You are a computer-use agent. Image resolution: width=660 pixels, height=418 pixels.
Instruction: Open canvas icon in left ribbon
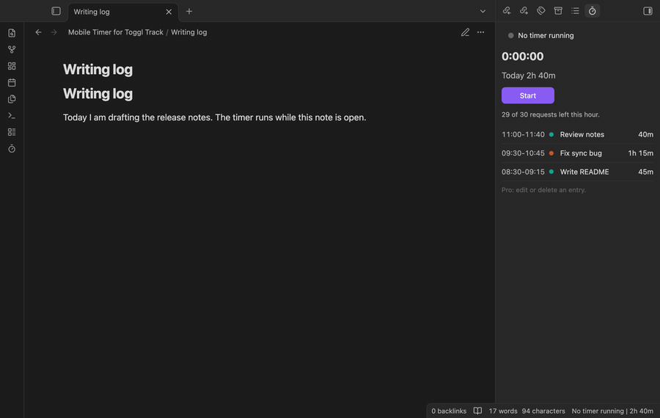point(12,66)
